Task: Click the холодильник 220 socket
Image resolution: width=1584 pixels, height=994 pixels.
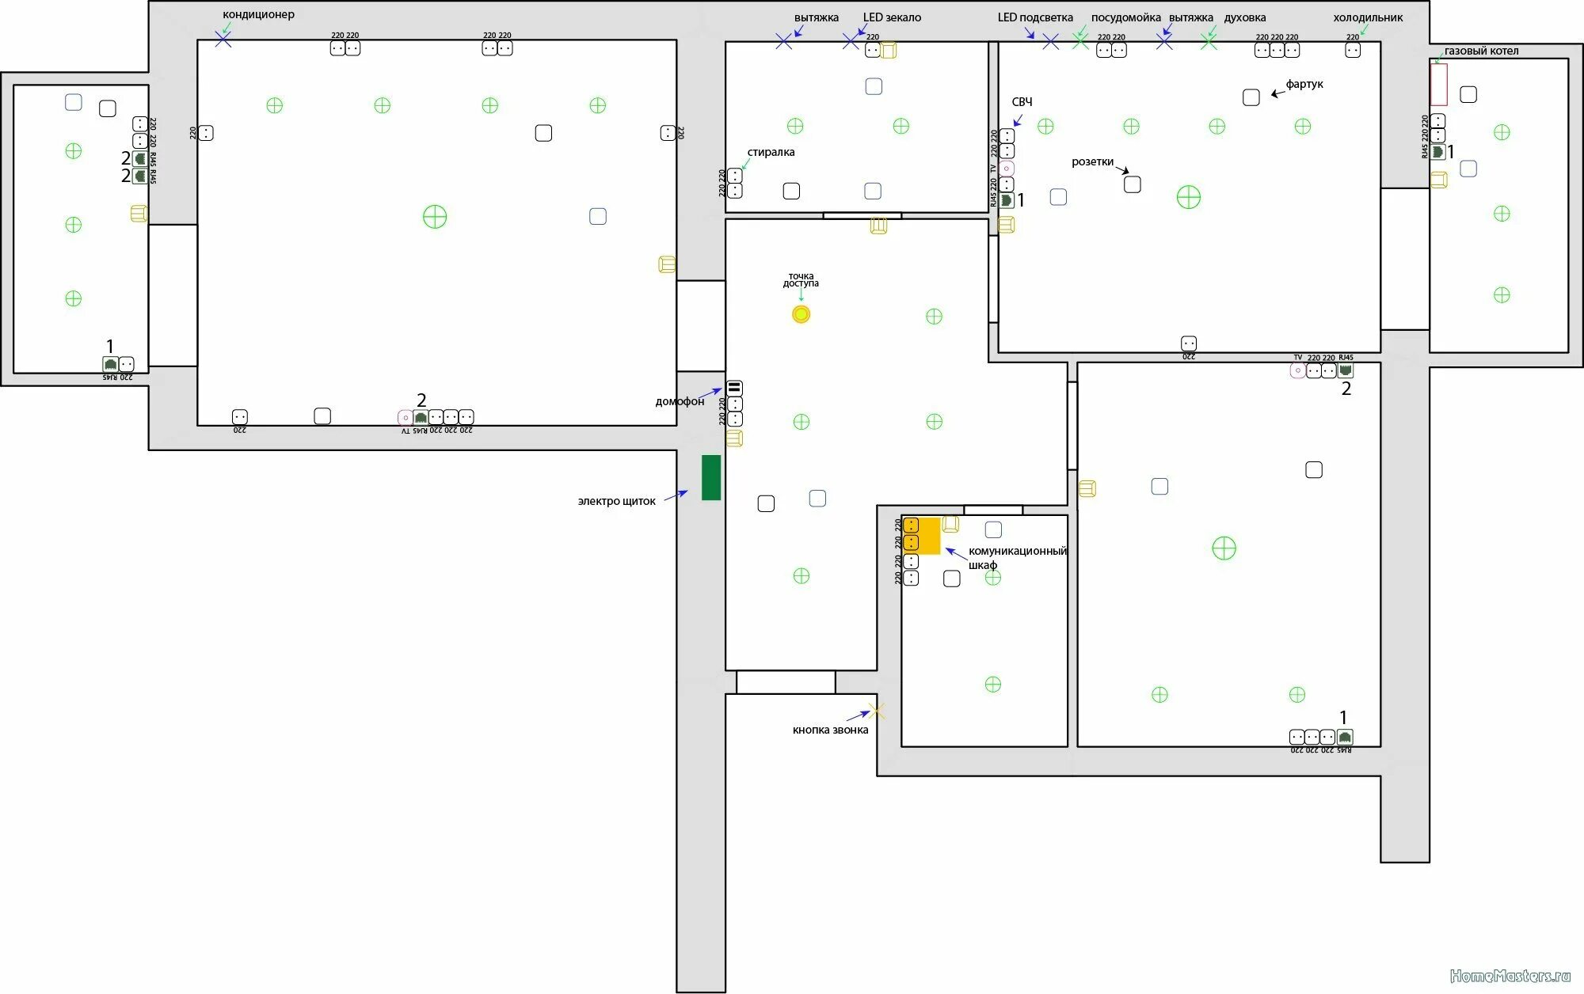Action: tap(1353, 50)
